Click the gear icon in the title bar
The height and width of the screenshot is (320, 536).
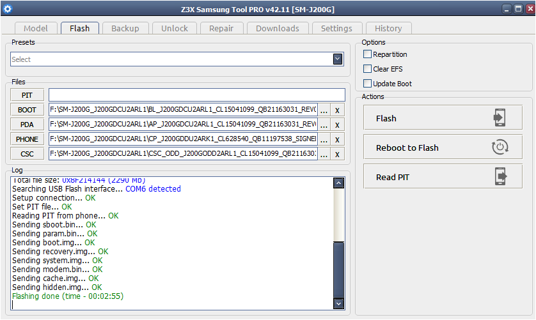[8, 9]
